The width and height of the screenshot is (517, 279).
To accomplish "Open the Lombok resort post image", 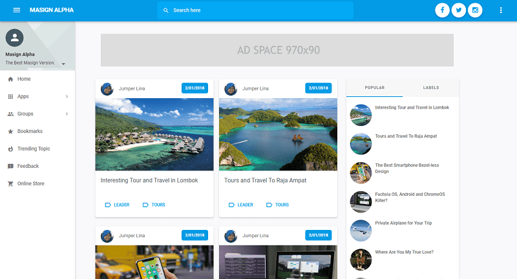I will 154,134.
